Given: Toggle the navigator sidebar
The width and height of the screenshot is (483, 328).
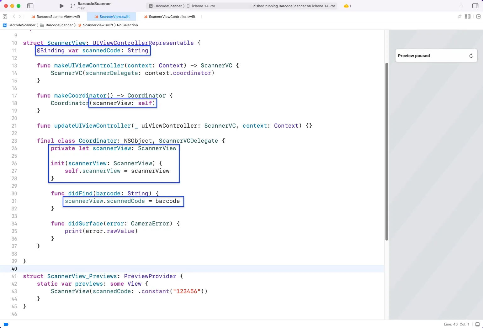Looking at the screenshot, I should (30, 6).
